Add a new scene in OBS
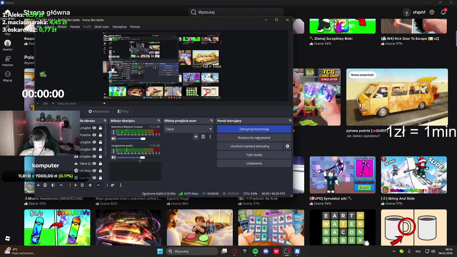 [x=38, y=185]
